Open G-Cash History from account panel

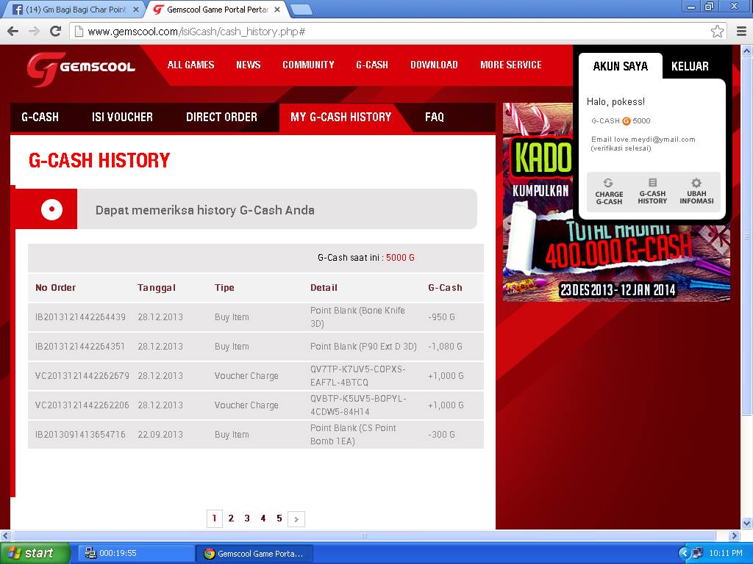point(652,192)
